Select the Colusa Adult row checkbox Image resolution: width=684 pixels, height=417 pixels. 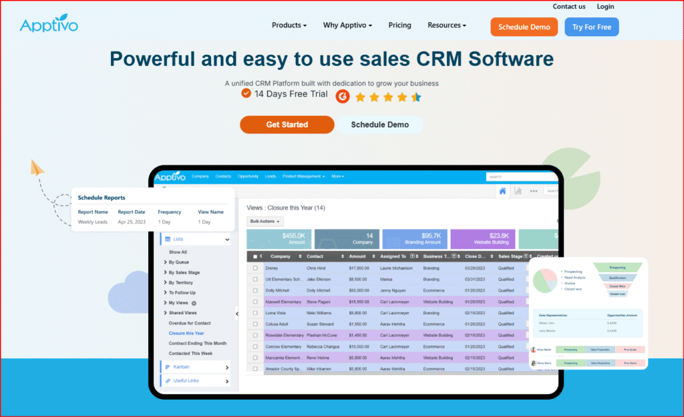coord(255,324)
